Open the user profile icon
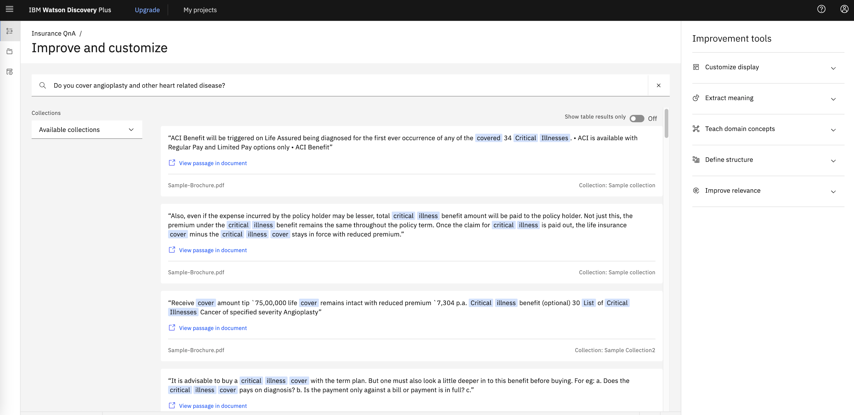 click(844, 9)
